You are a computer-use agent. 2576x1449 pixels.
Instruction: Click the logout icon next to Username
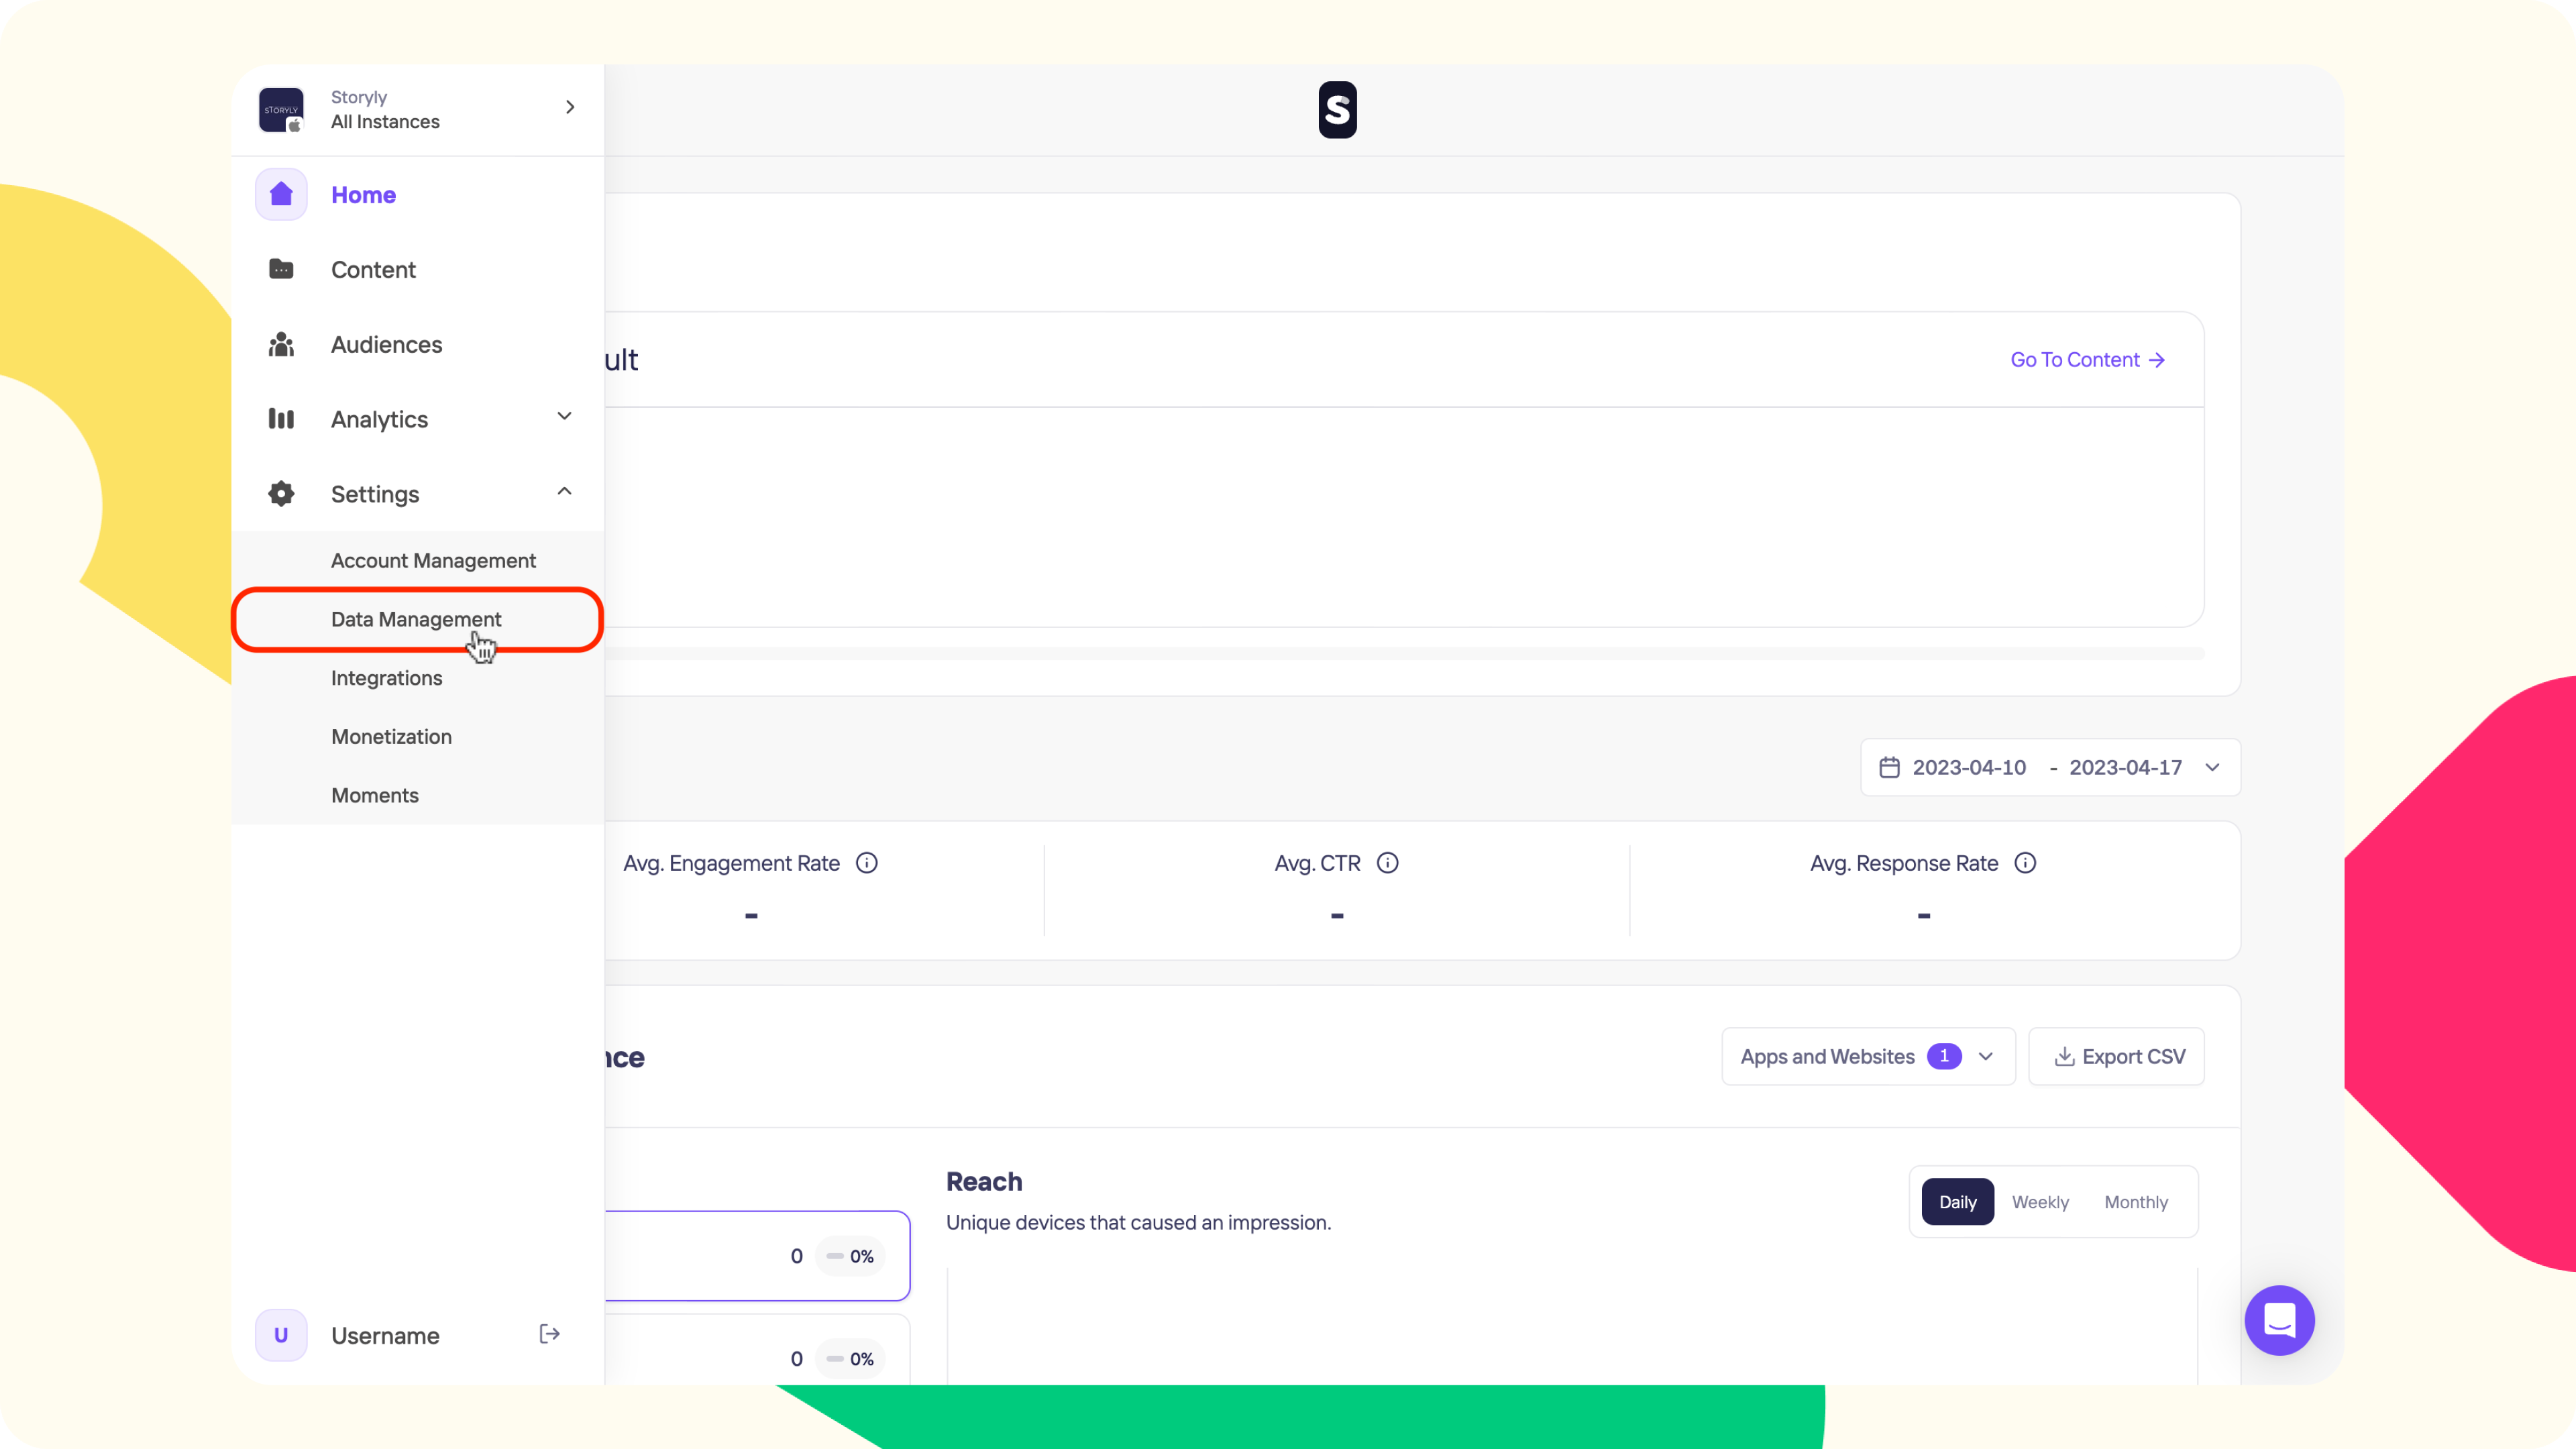tap(549, 1334)
